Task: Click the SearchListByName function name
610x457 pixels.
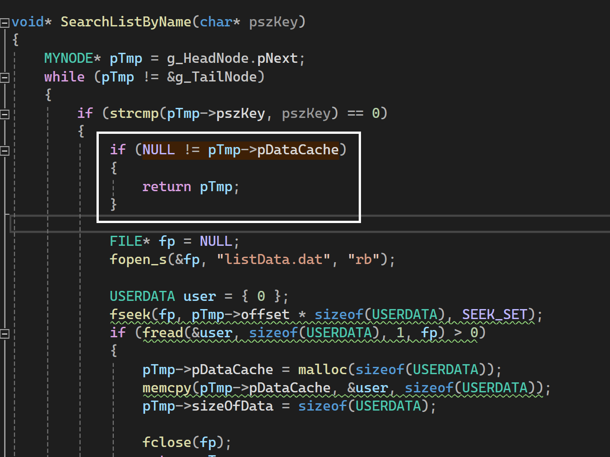Action: click(x=126, y=22)
